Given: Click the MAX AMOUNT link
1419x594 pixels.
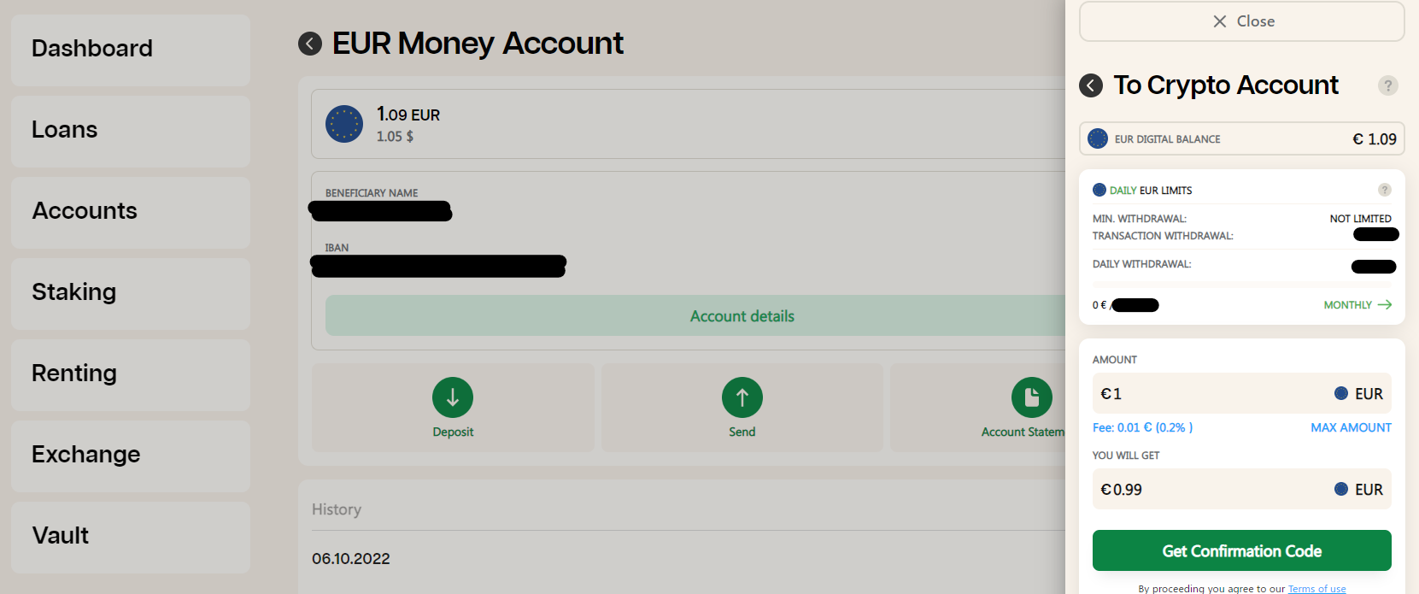Looking at the screenshot, I should point(1352,427).
